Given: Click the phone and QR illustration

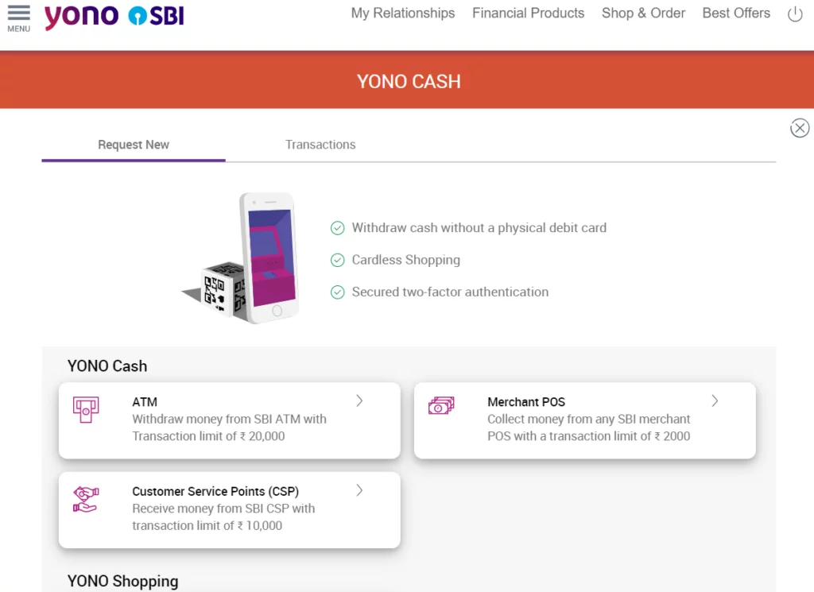Looking at the screenshot, I should [x=242, y=259].
